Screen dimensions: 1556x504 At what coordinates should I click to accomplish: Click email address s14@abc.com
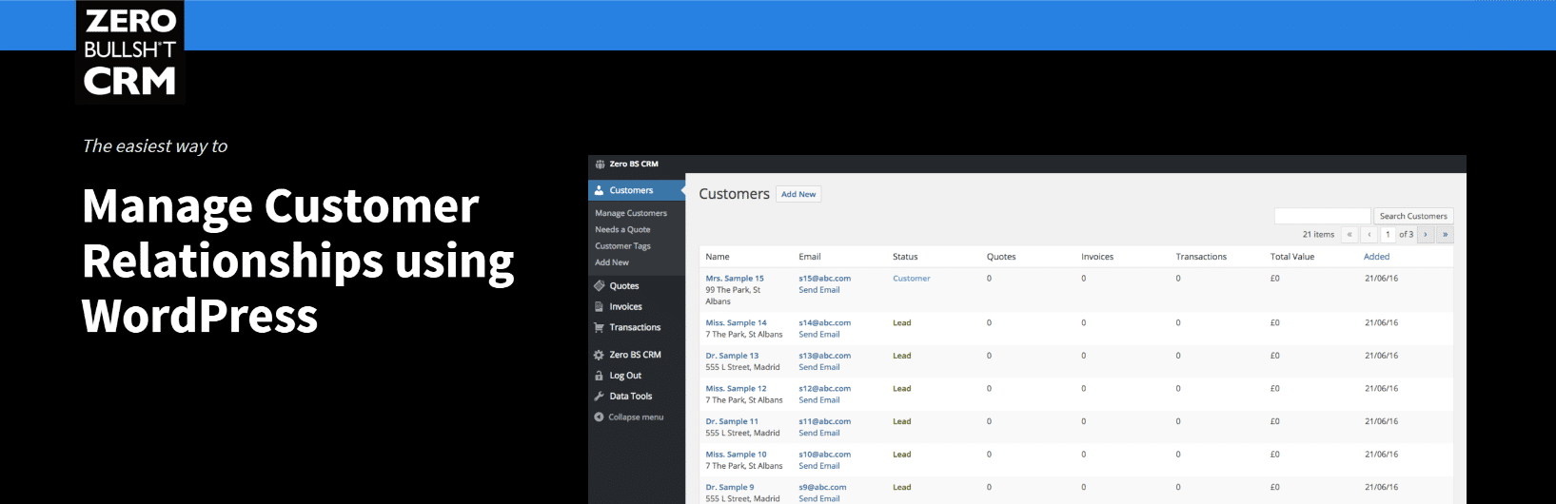point(824,323)
